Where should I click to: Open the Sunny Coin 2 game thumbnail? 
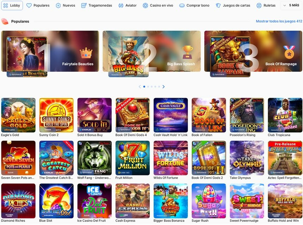coord(56,115)
